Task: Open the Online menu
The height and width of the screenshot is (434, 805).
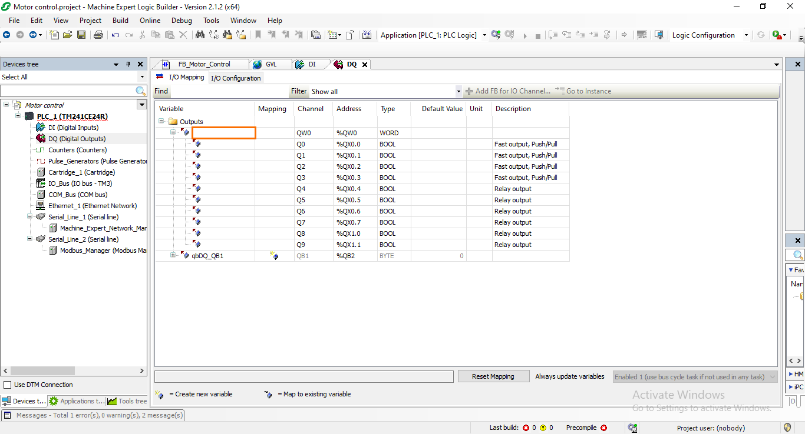Action: (150, 20)
